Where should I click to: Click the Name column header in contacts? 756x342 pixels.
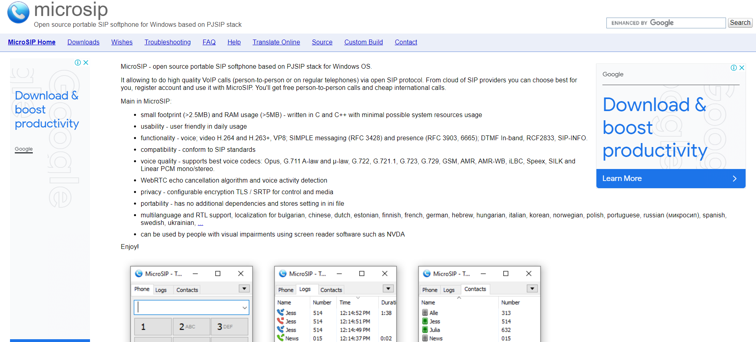tap(459, 302)
